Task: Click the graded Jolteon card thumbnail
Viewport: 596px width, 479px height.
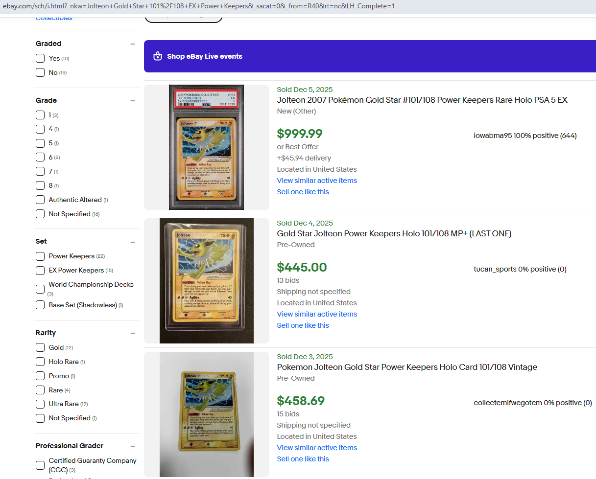Action: 206,147
